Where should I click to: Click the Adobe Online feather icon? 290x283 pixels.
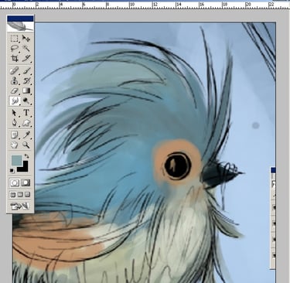pyautogui.click(x=20, y=26)
